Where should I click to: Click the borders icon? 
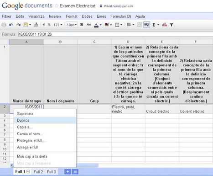click(x=117, y=25)
